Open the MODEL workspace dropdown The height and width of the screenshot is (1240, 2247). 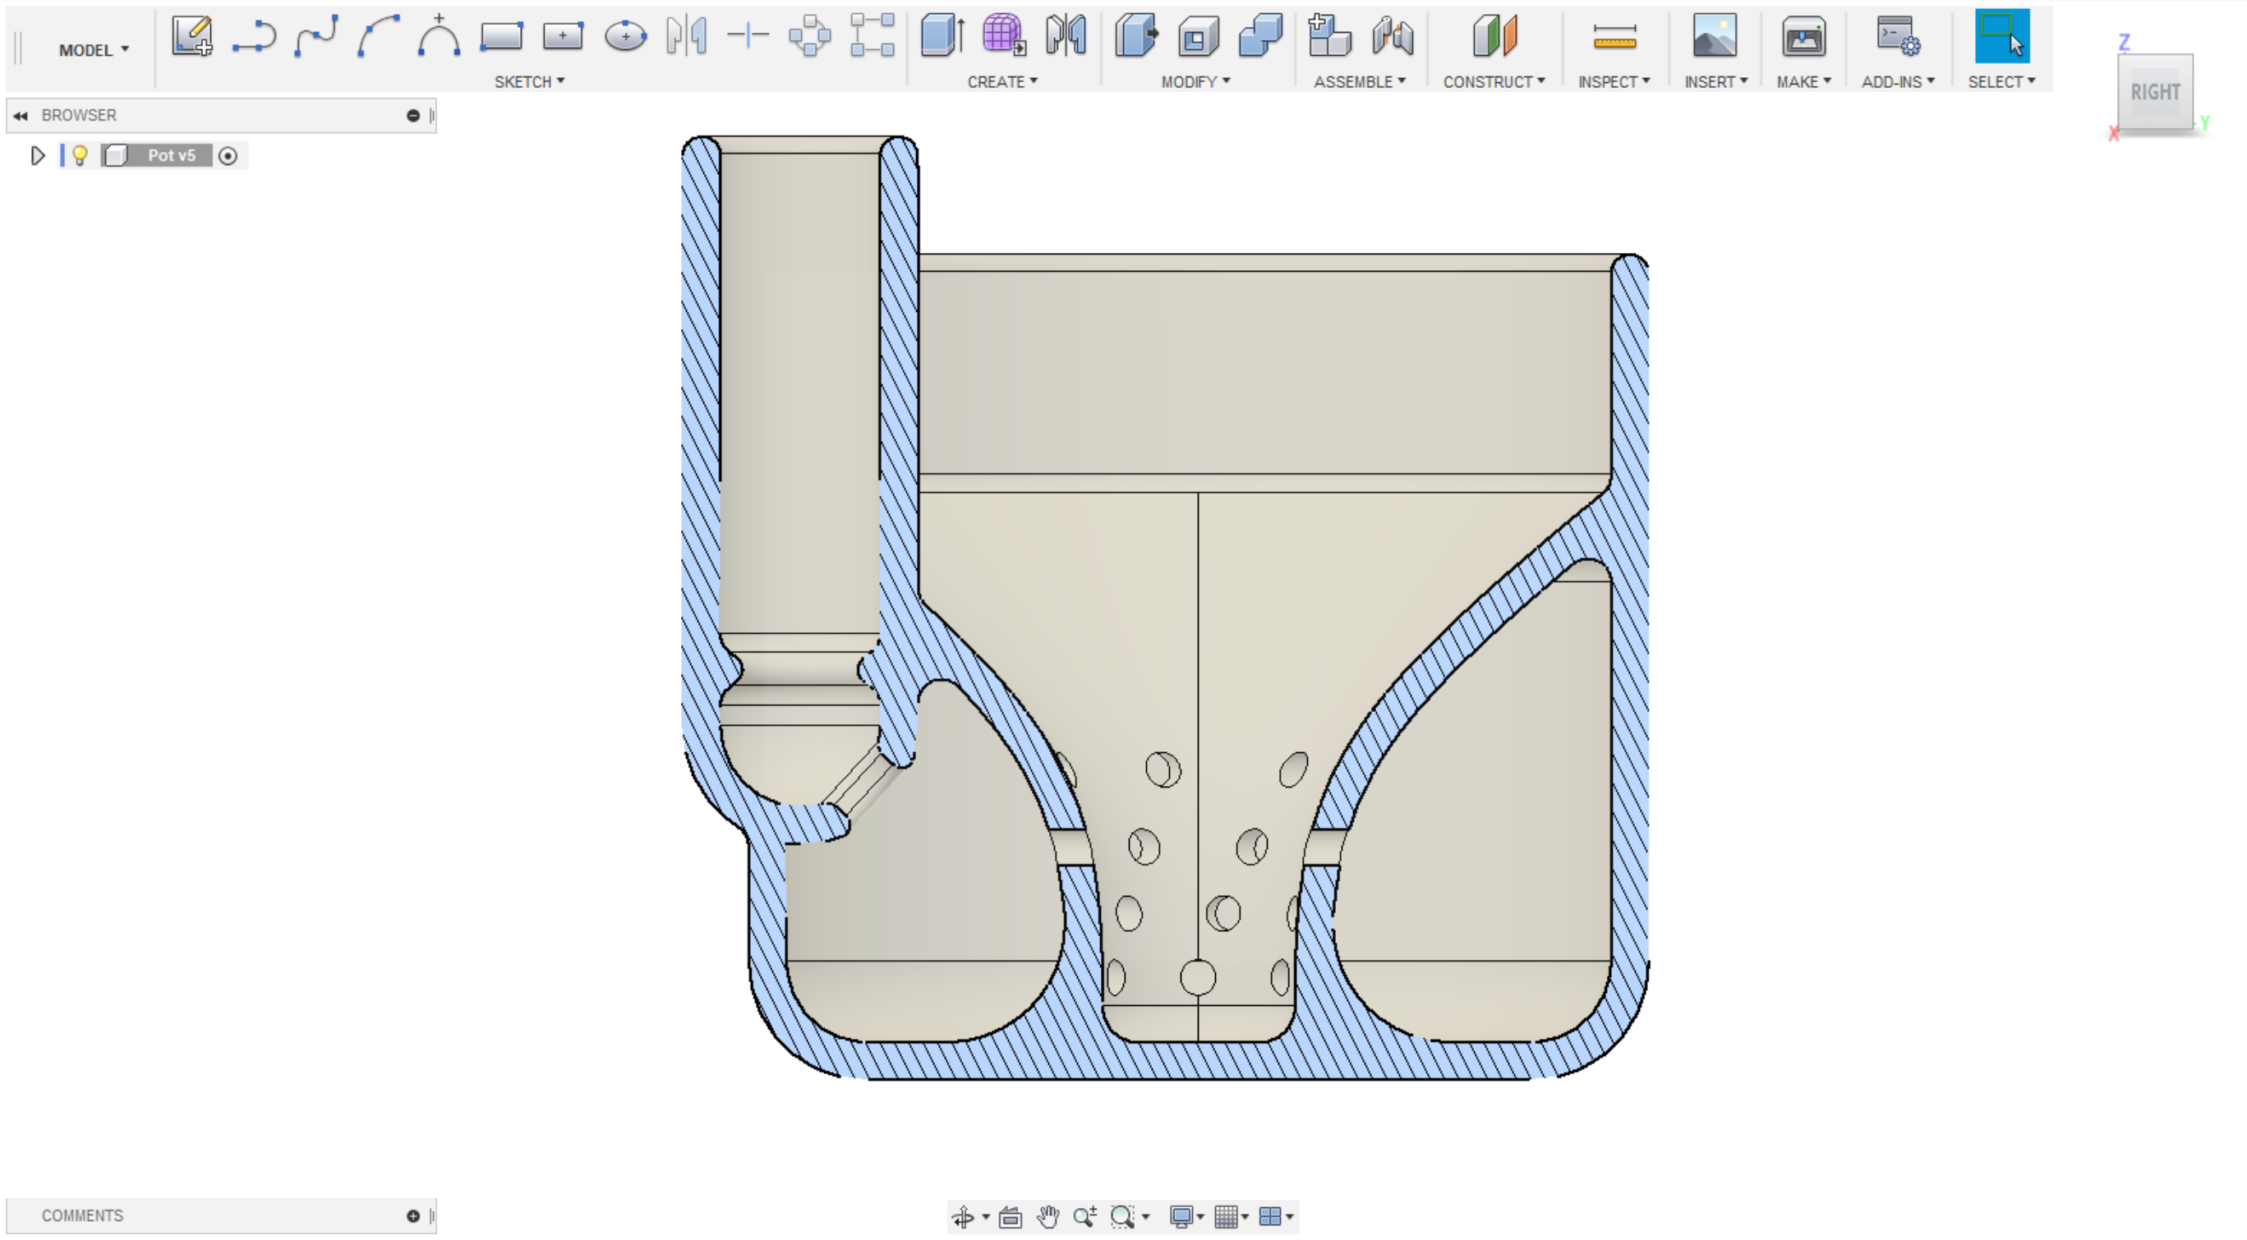[94, 51]
